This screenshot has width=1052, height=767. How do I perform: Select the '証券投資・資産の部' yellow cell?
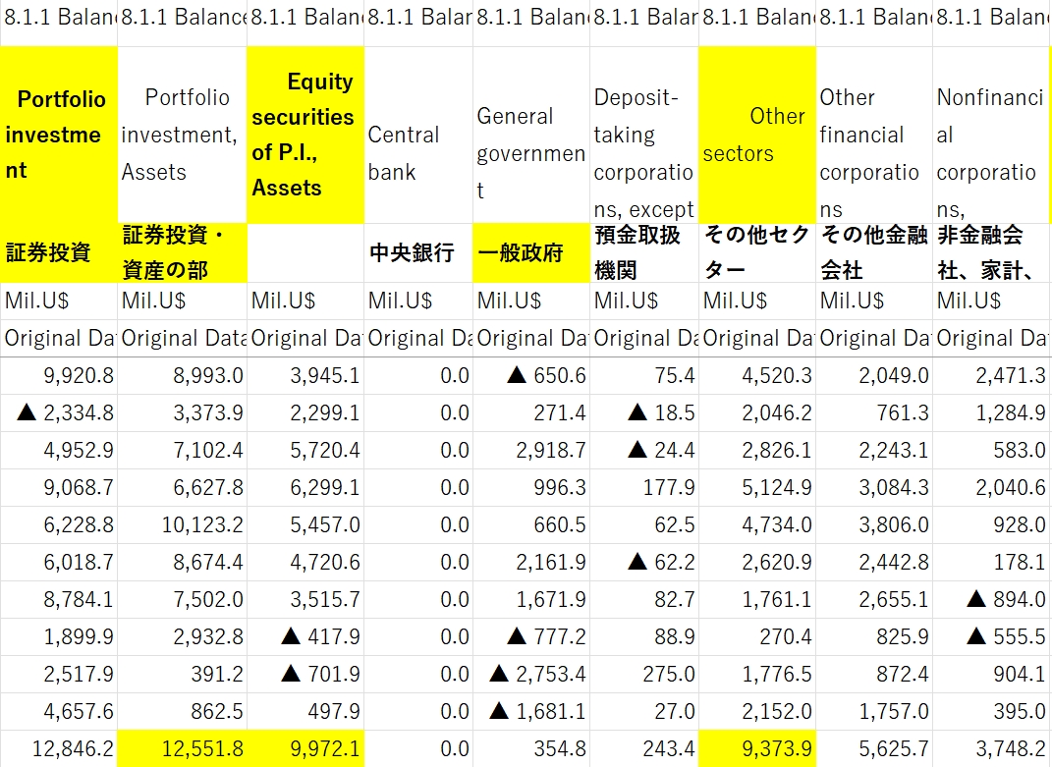point(181,253)
